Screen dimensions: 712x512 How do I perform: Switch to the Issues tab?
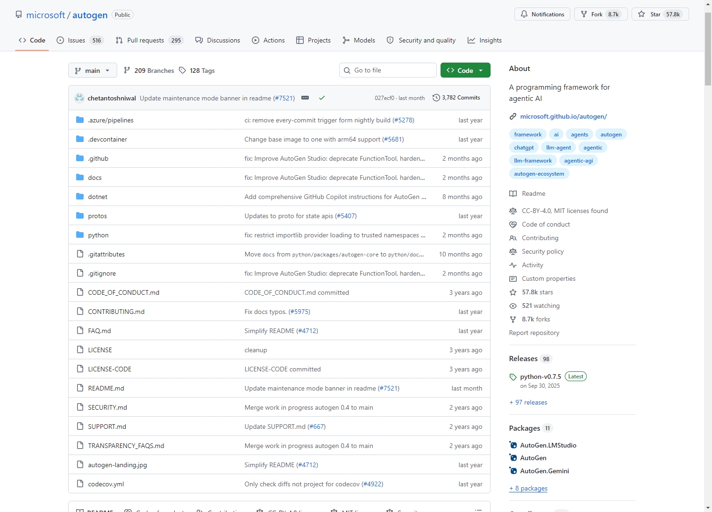79,40
